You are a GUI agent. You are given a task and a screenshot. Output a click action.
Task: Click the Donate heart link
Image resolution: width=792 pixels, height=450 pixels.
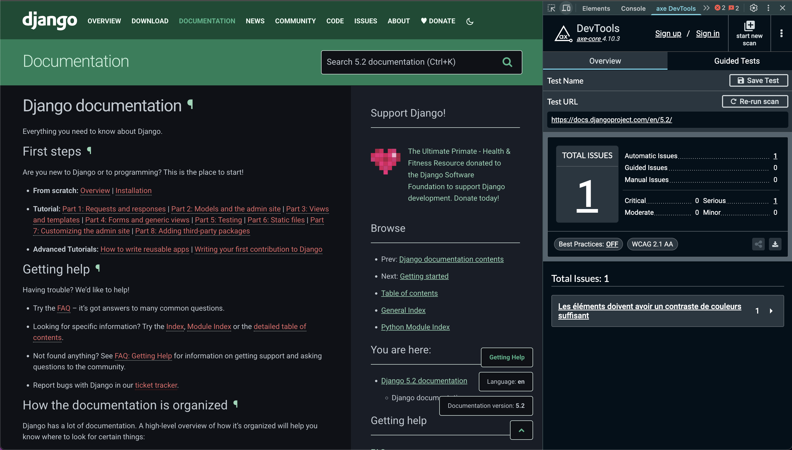coord(438,21)
